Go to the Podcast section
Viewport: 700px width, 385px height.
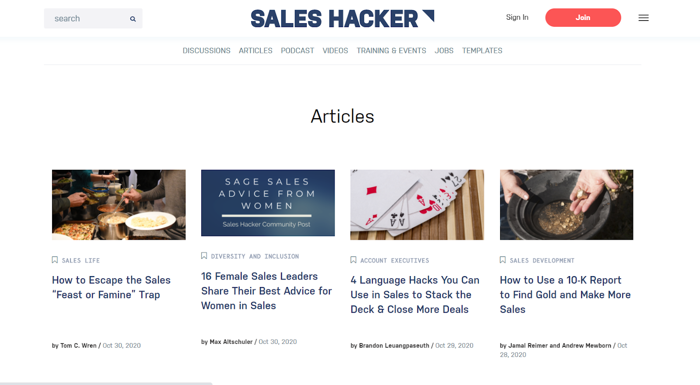click(297, 51)
